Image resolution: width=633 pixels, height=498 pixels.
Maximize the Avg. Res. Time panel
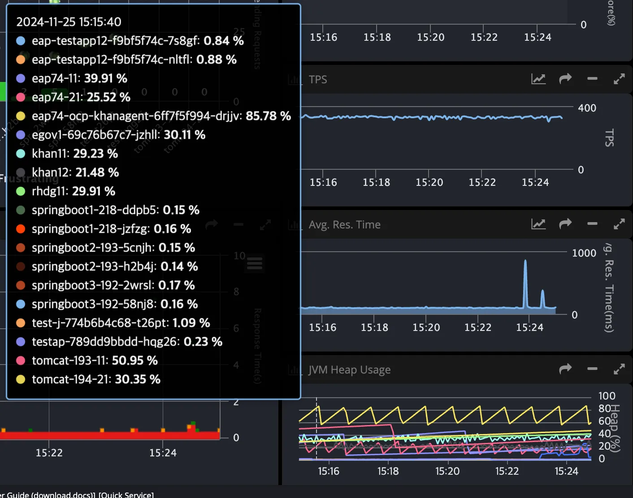[x=619, y=224]
